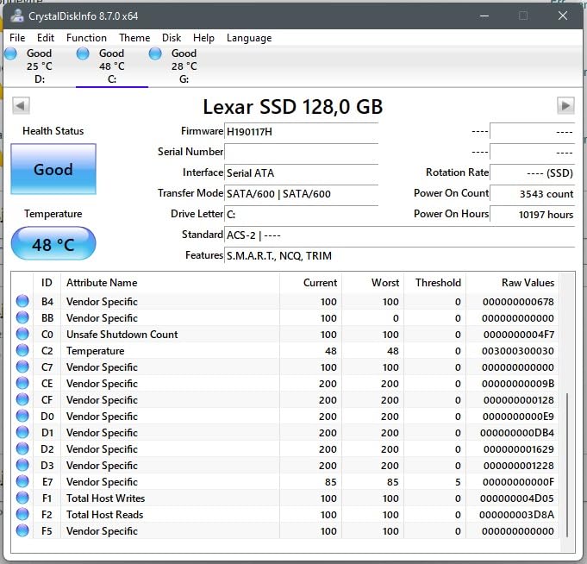Click raw value 000000003D8A

(x=516, y=515)
